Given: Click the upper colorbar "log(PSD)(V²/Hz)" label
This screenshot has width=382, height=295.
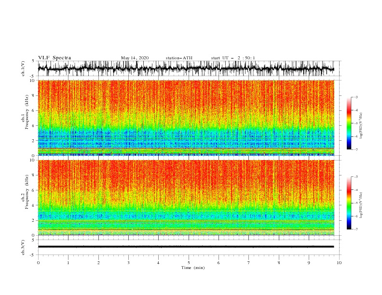Looking at the screenshot, I should pos(361,126).
